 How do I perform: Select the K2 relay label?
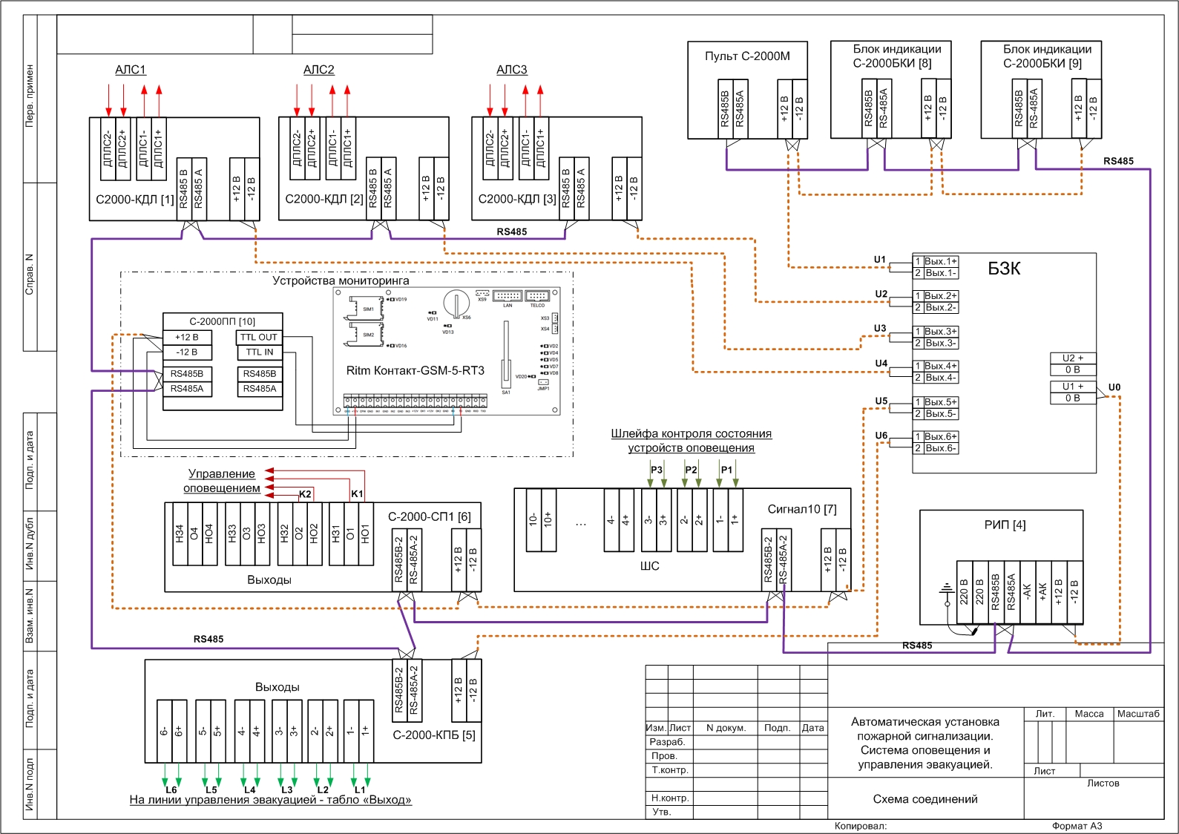point(305,494)
